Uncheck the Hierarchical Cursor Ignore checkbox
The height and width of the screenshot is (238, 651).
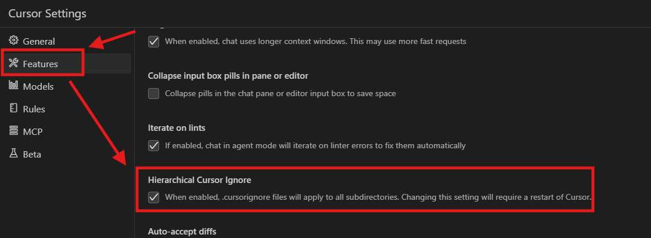[x=154, y=197]
